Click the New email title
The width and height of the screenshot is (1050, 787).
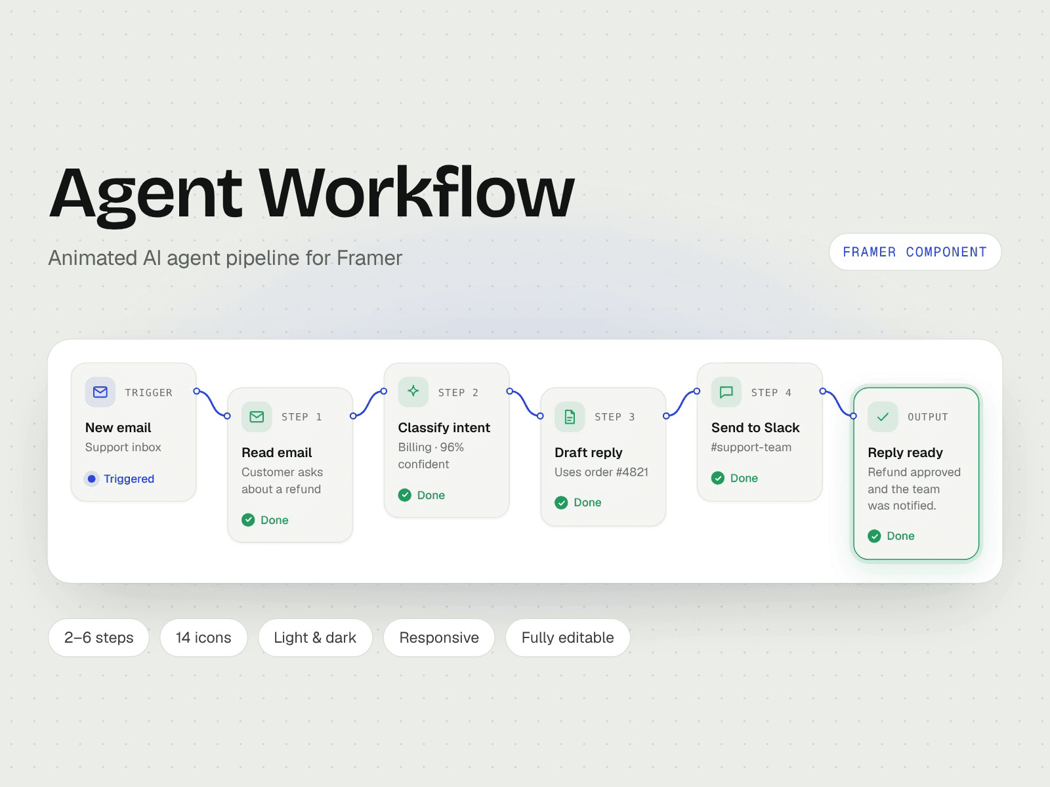(118, 428)
